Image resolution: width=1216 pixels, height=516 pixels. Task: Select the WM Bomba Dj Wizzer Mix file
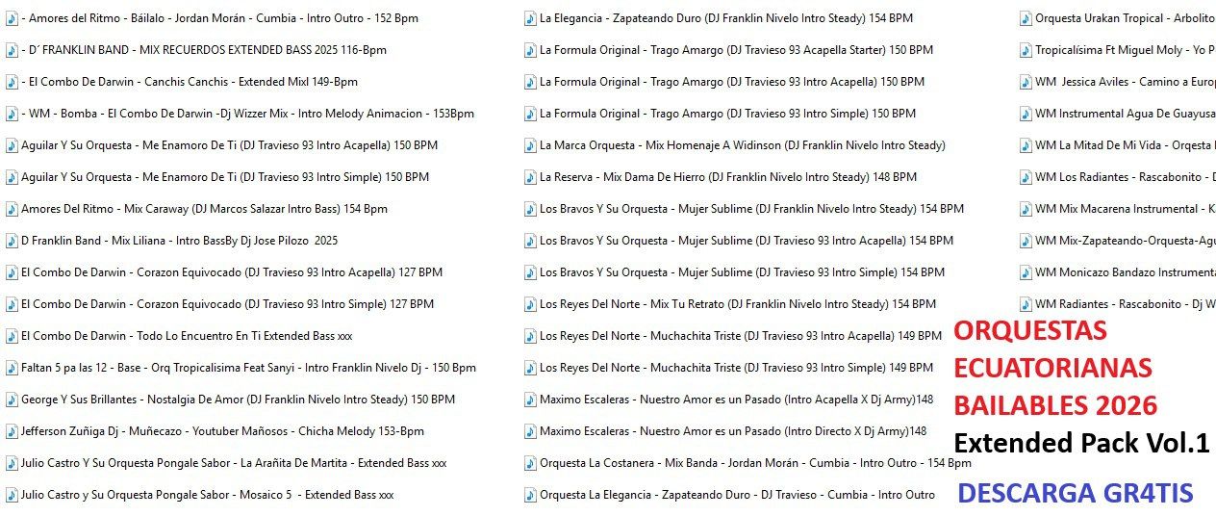[247, 114]
